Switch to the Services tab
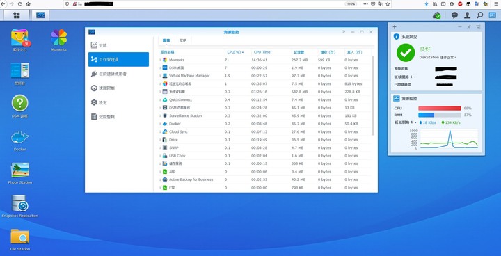Viewport: 501px width, 256px height. click(x=166, y=40)
